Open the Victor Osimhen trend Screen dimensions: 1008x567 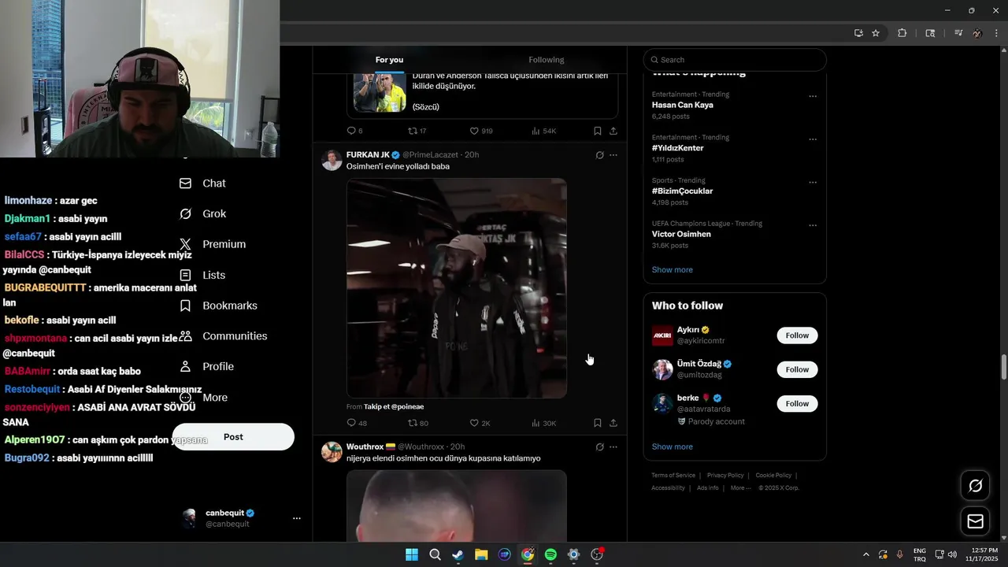681,234
